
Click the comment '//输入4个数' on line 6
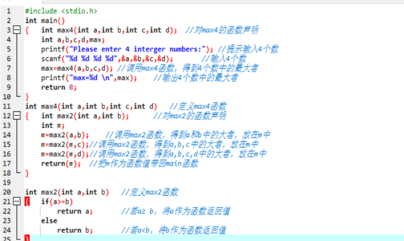click(224, 59)
